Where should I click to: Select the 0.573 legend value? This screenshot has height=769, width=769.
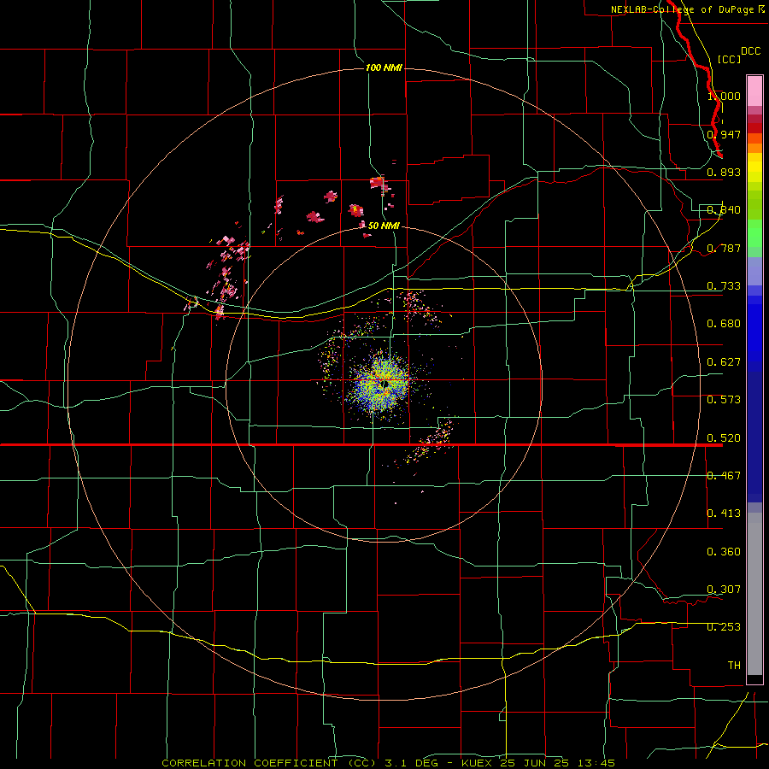[x=724, y=400]
